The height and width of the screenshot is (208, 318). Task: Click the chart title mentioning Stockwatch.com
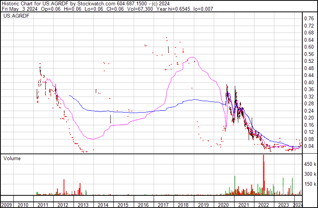coord(86,4)
